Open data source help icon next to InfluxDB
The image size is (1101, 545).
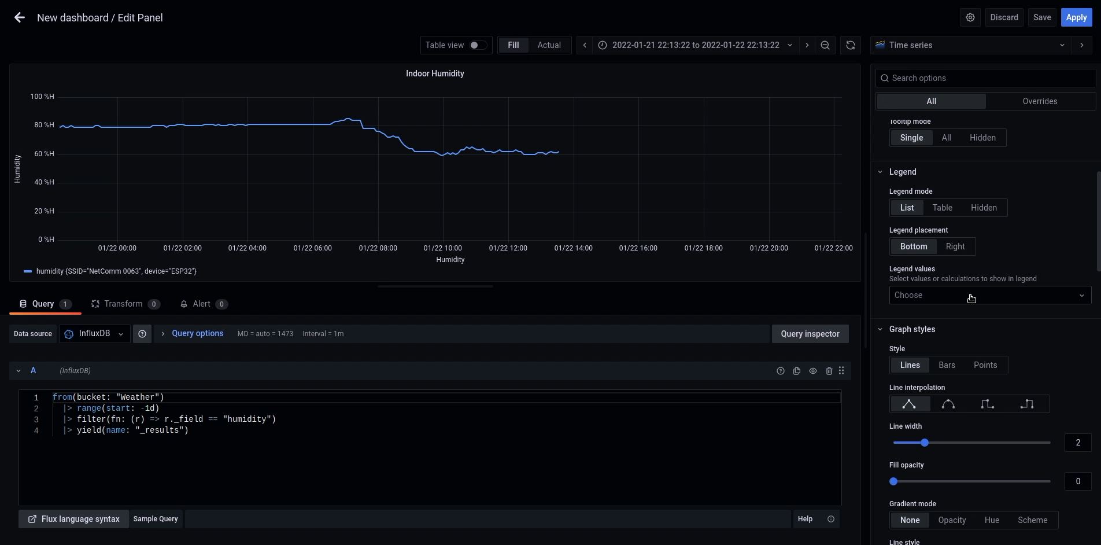coord(142,334)
